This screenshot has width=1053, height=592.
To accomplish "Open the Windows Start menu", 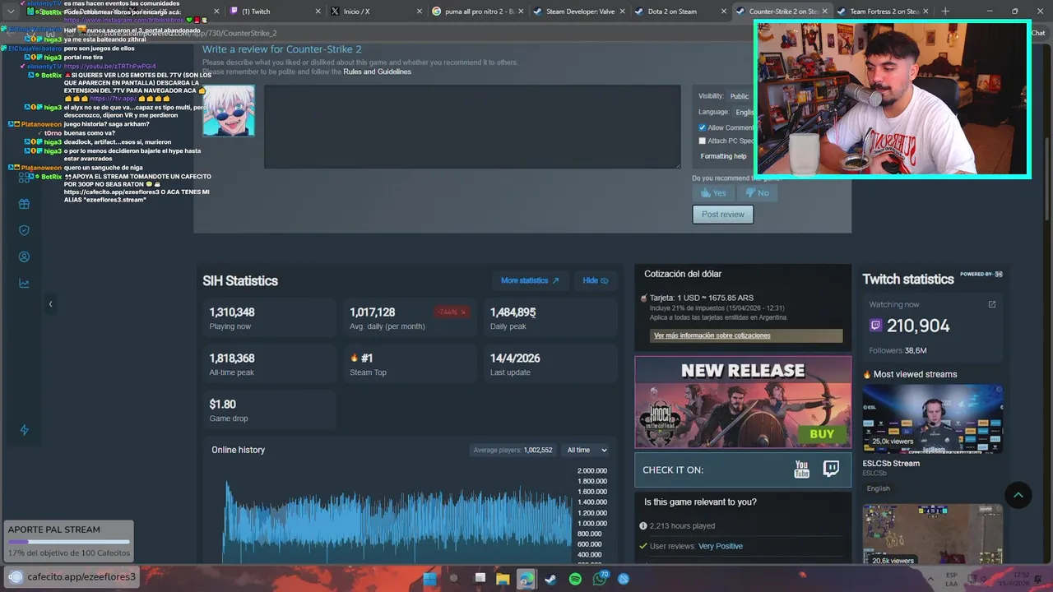I will point(429,579).
